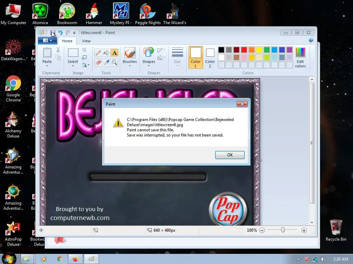
Task: Open the Shapes gallery icon
Action: point(149,53)
